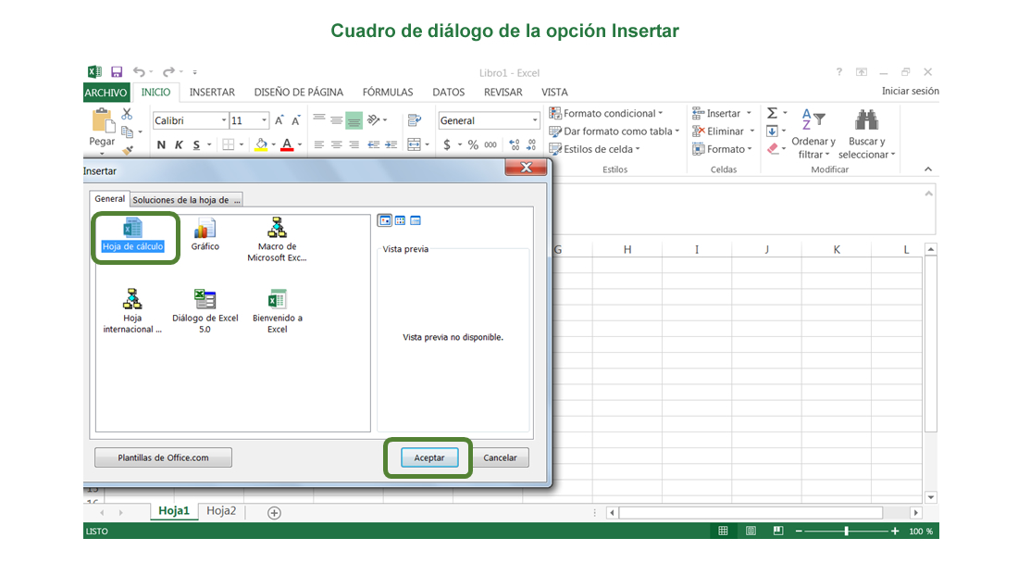Toggle bold N formatting
The width and height of the screenshot is (1018, 563).
tap(161, 144)
